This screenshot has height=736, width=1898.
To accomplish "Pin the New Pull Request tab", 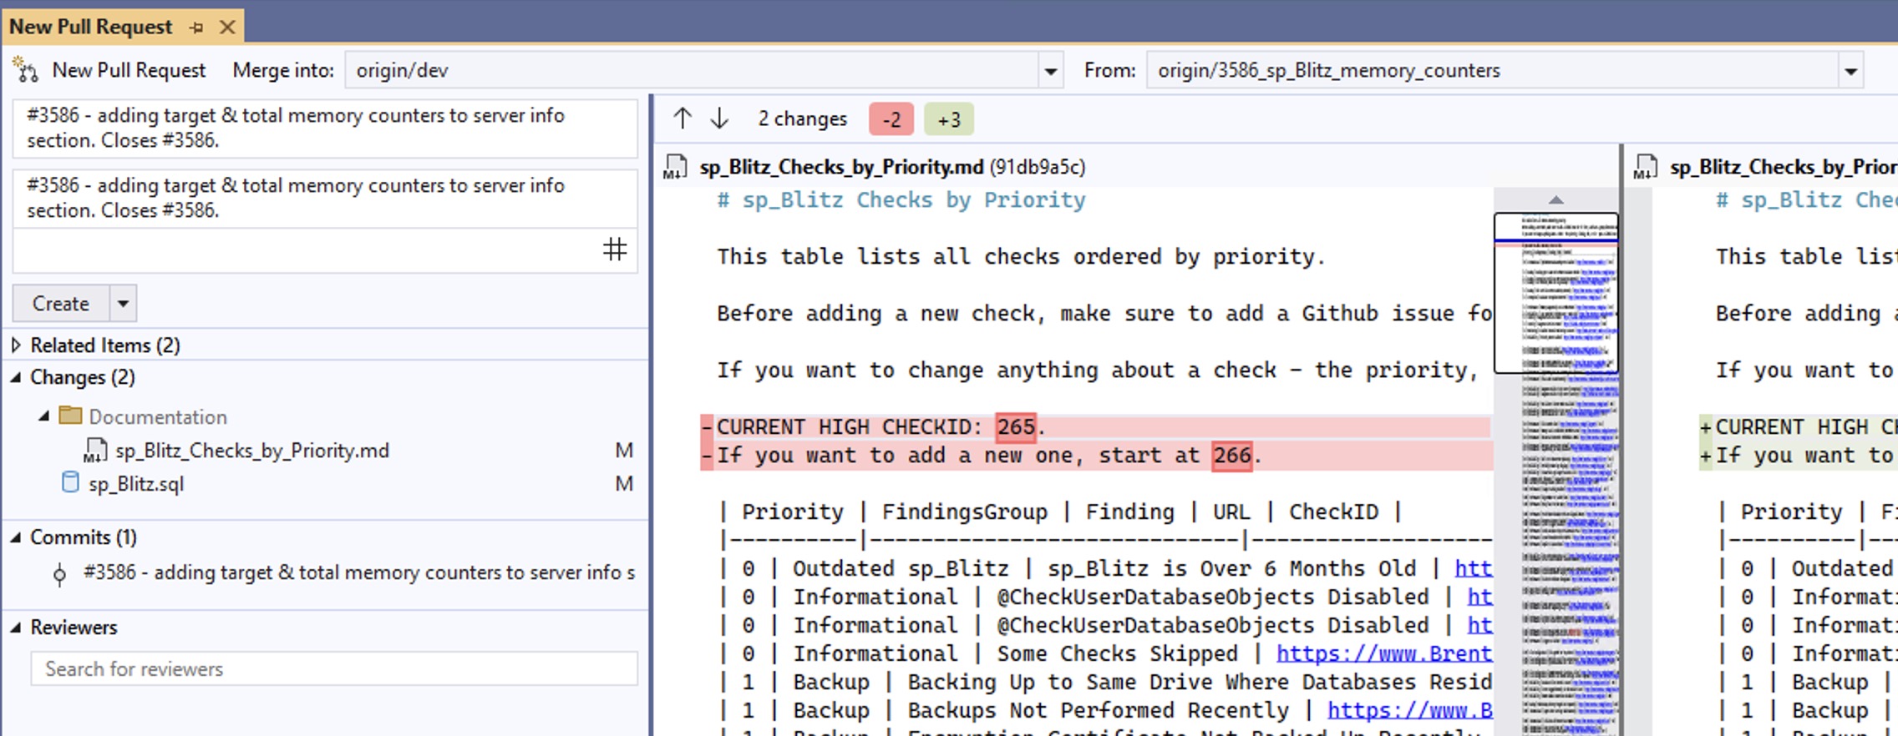I will click(196, 28).
